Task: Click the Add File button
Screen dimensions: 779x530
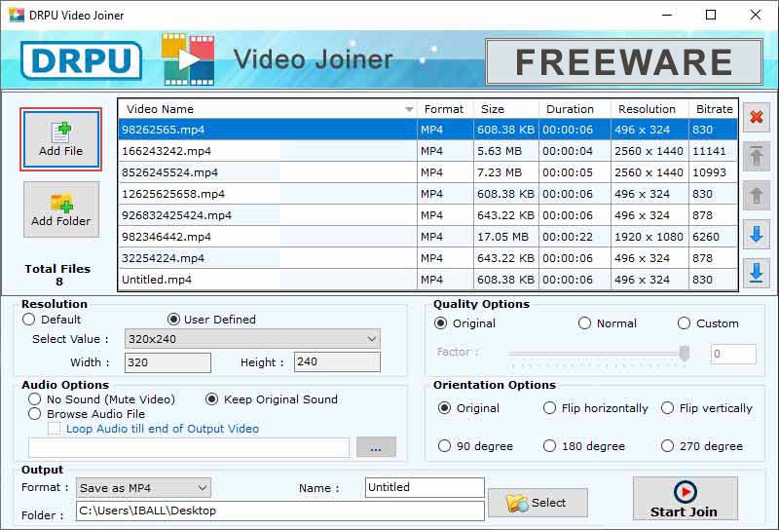Action: 61,139
